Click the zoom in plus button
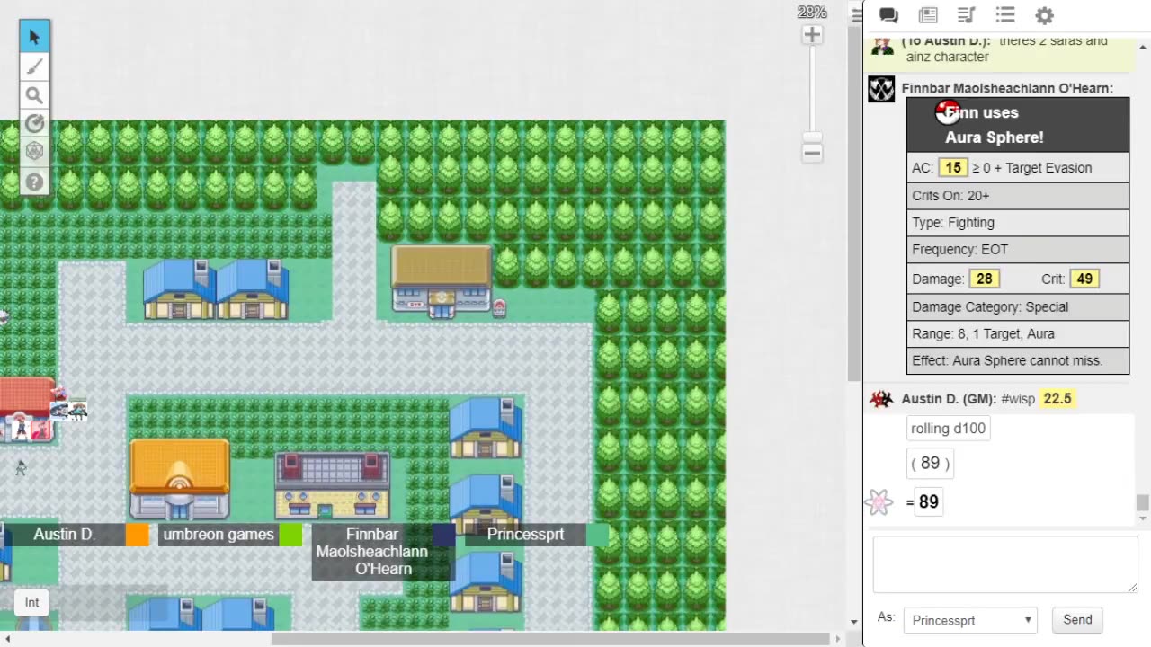This screenshot has height=647, width=1151. (812, 35)
